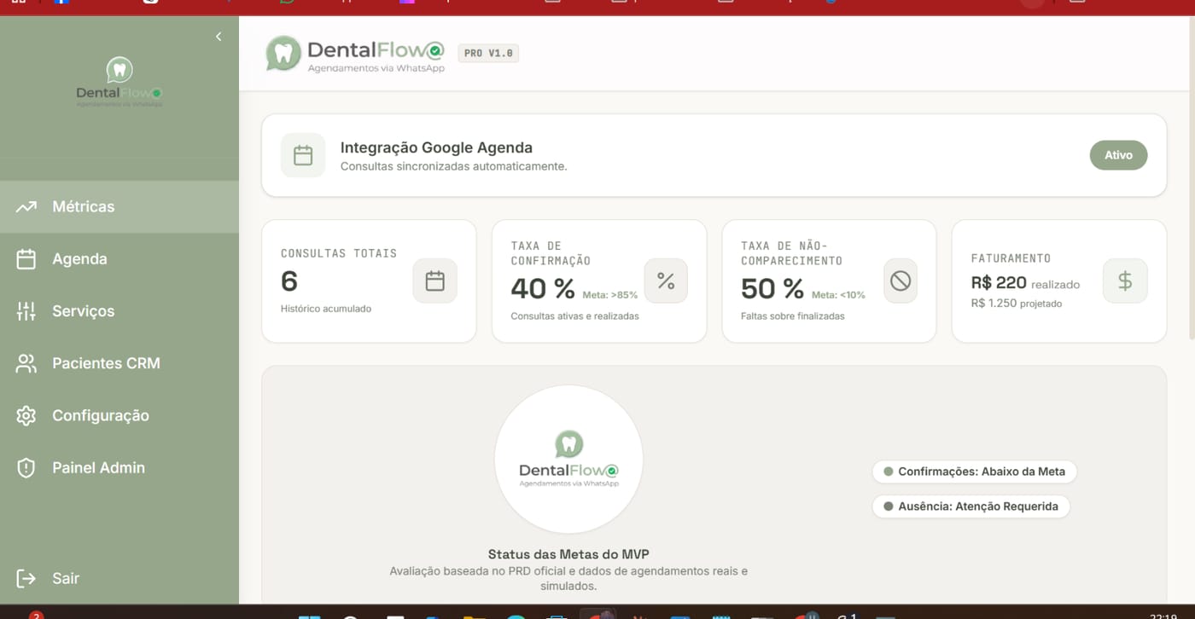The width and height of the screenshot is (1195, 619).
Task: Click the 'Ausência: Atenção Requerida' pill
Action: pyautogui.click(x=971, y=506)
